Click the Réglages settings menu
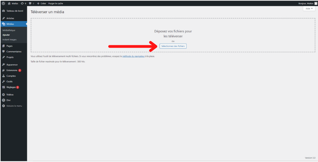The image size is (318, 162). 11,87
